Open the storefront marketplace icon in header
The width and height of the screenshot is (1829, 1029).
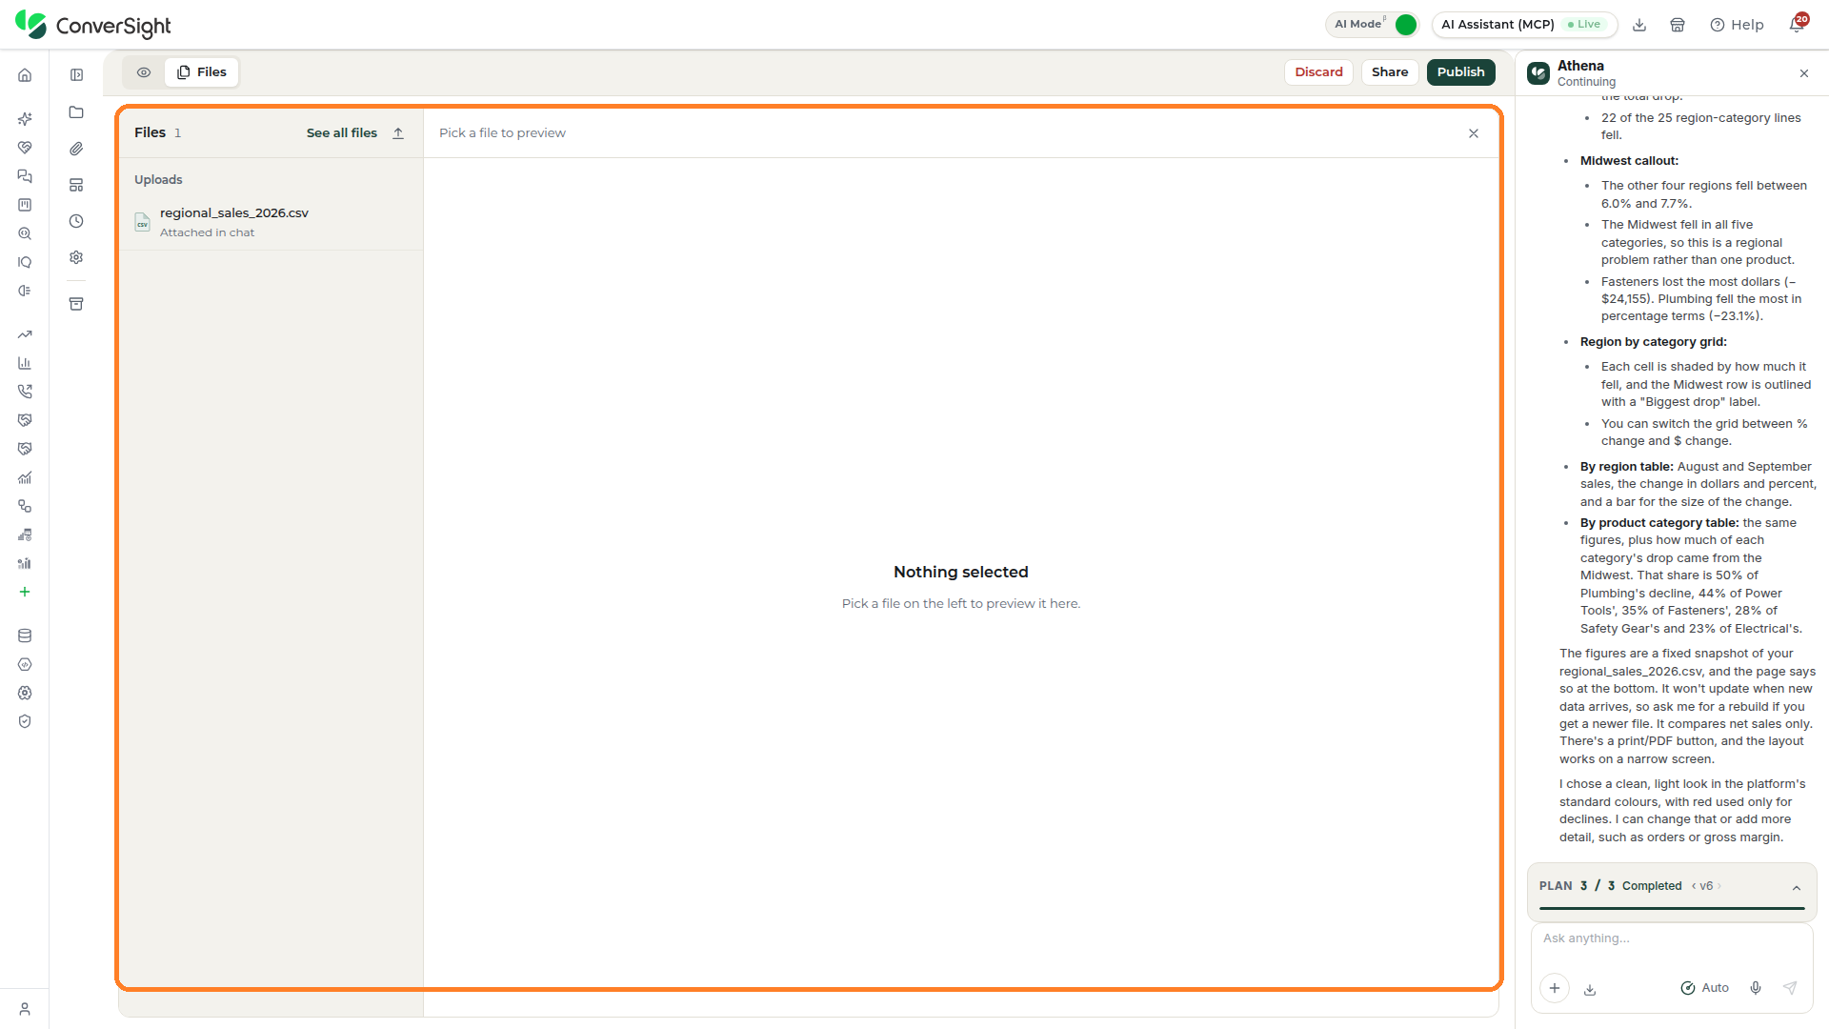click(1678, 25)
